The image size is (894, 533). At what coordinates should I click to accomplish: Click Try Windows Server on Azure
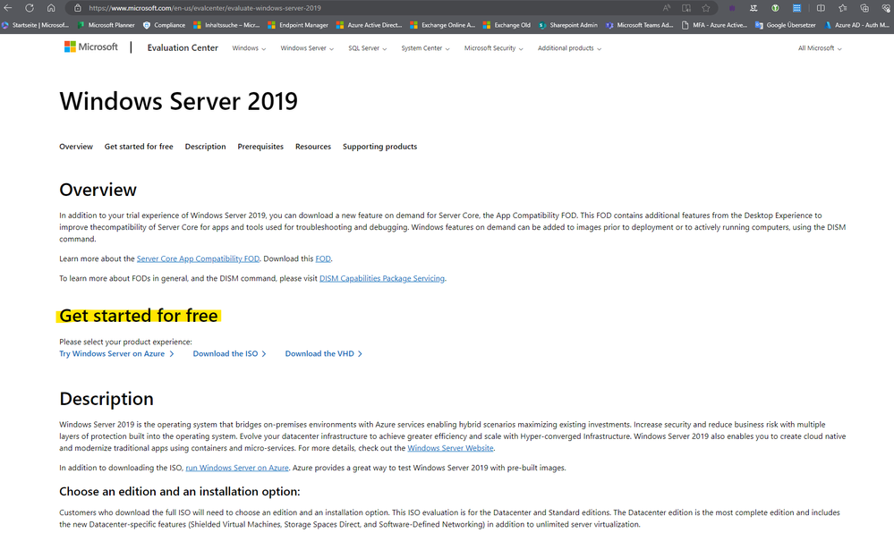pos(116,354)
